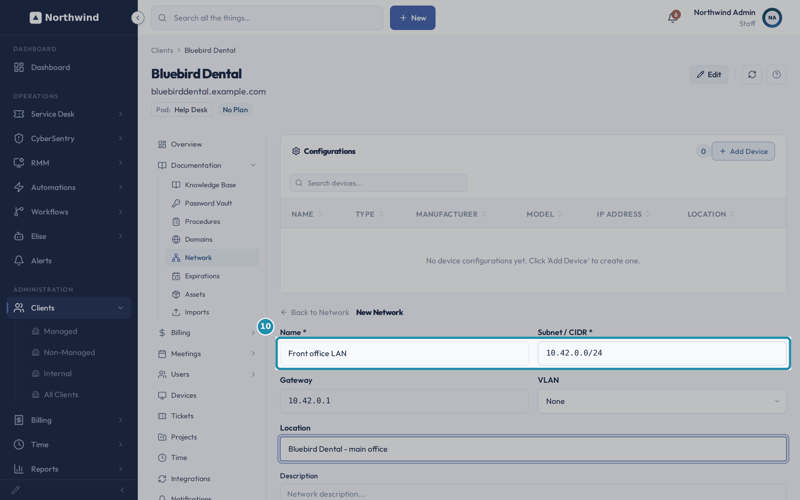Go to Clients breadcrumb
Viewport: 800px width, 500px height.
tap(162, 50)
